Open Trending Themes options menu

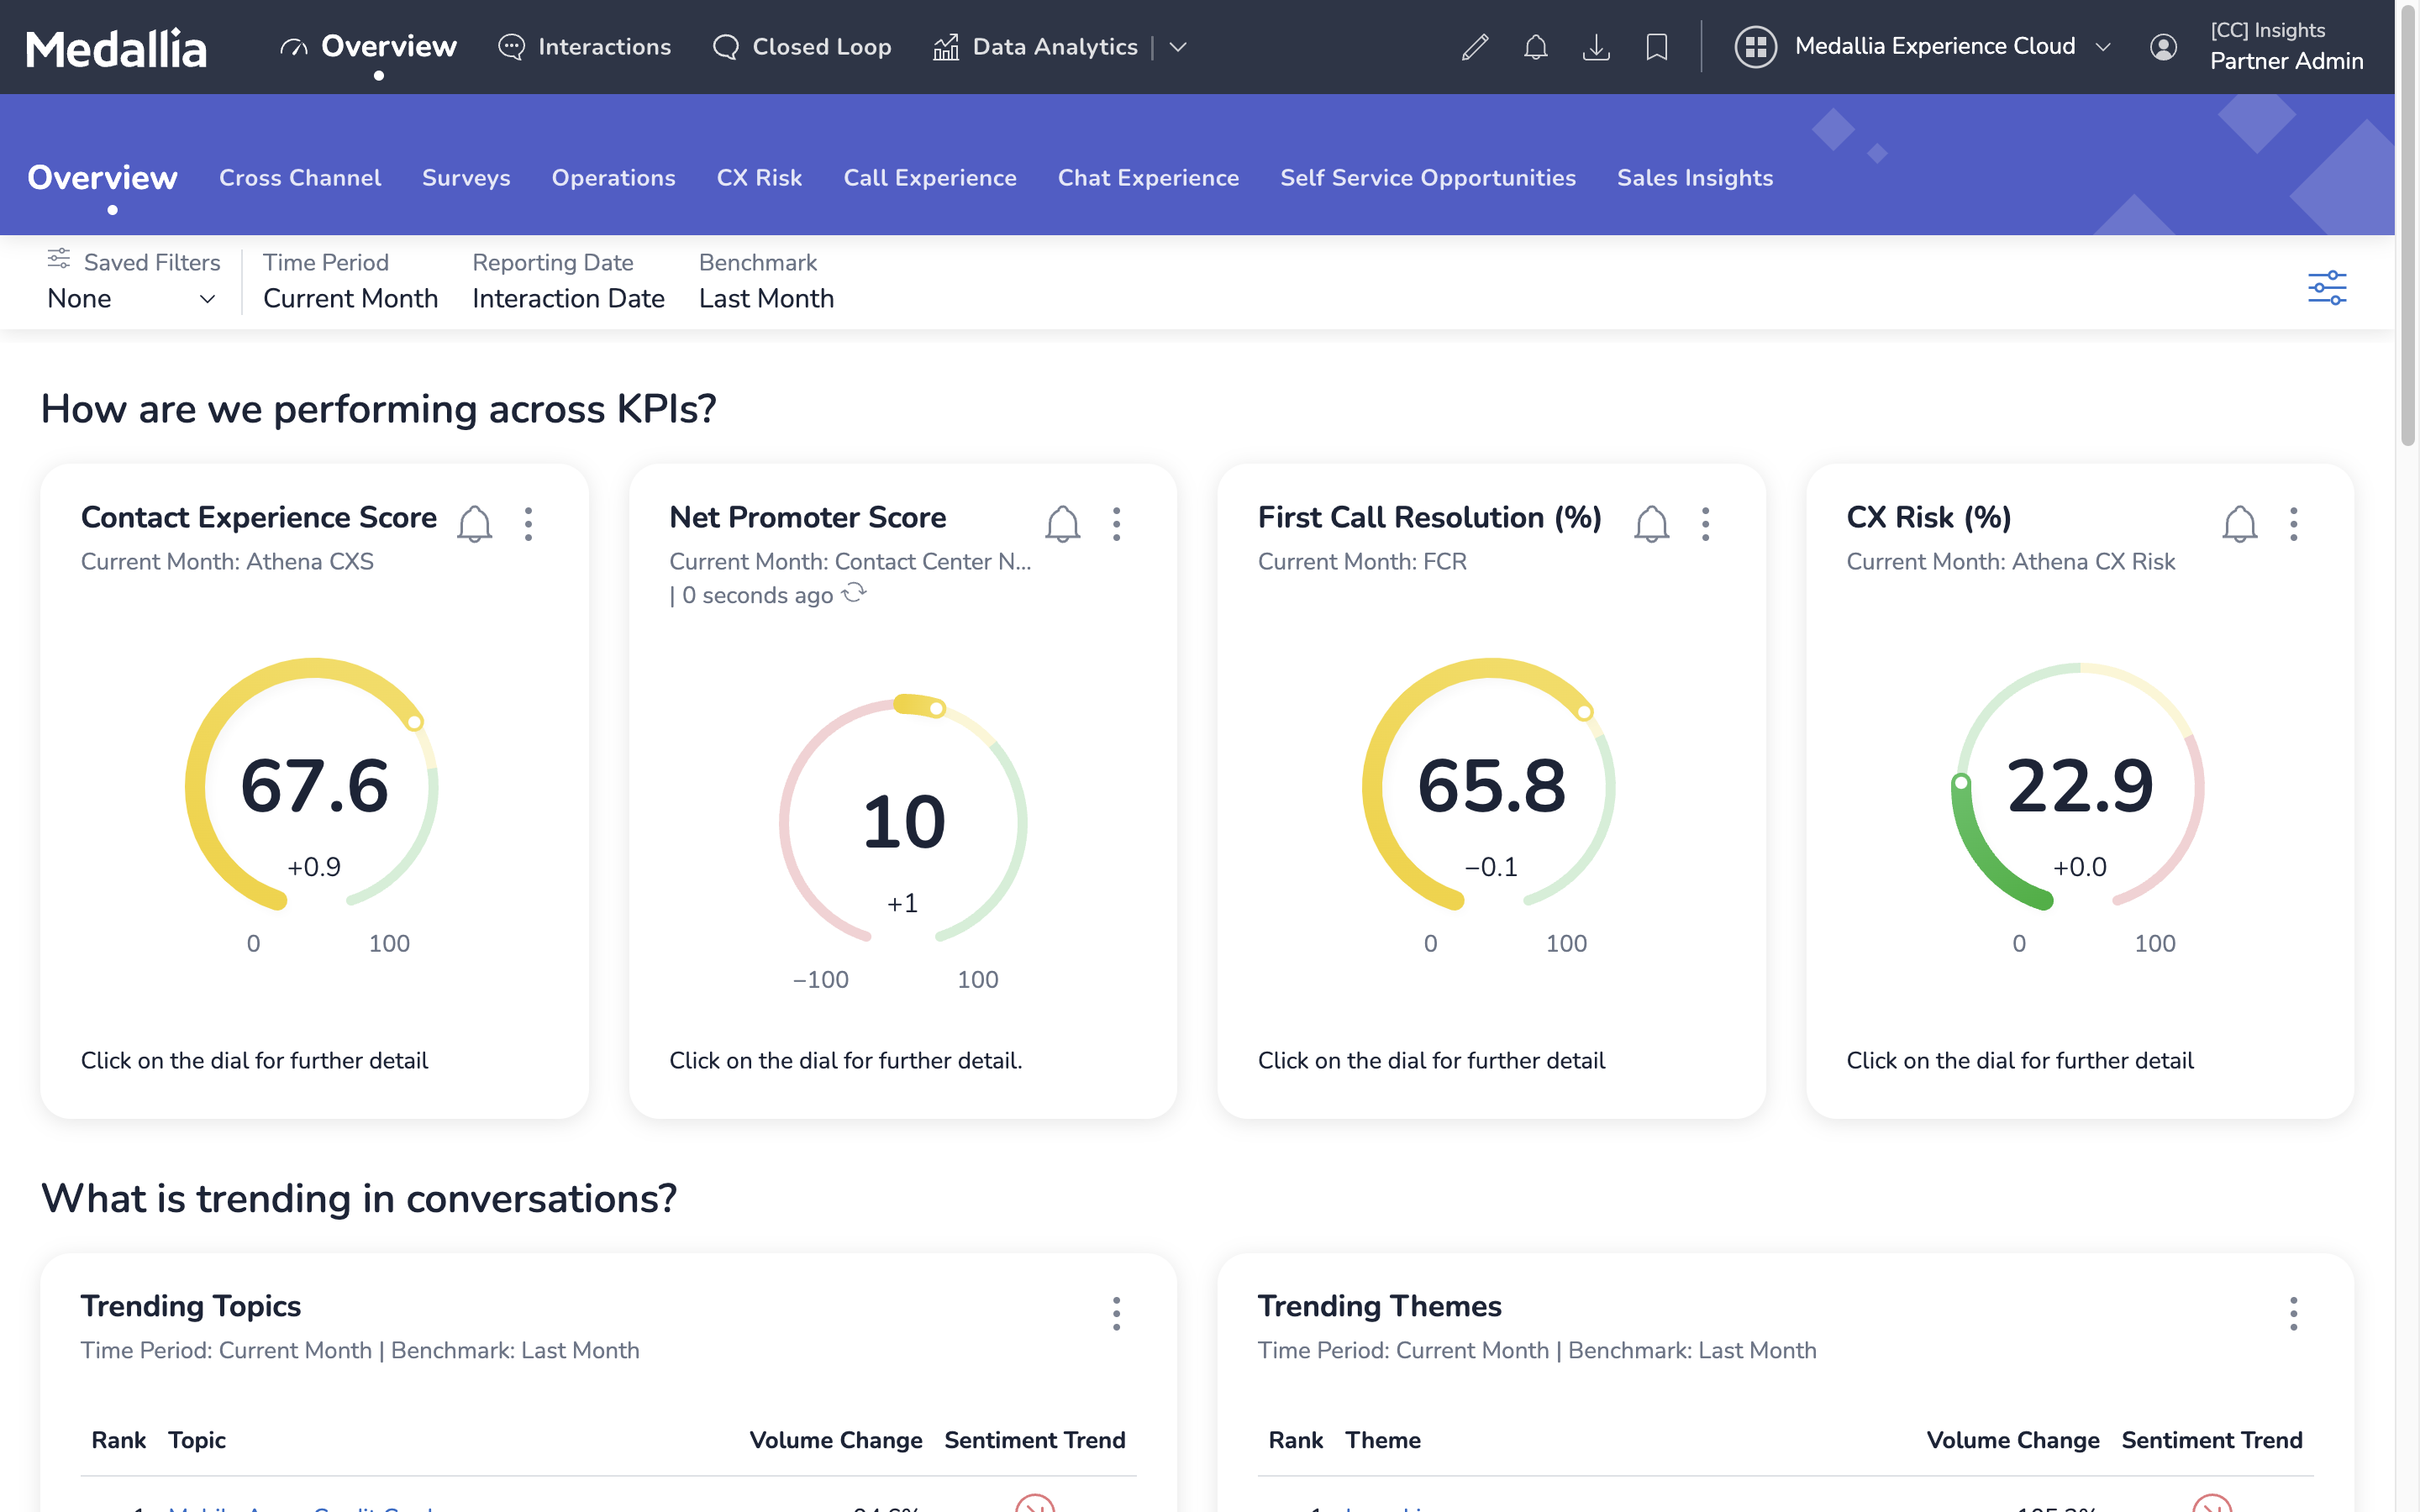coord(2294,1313)
